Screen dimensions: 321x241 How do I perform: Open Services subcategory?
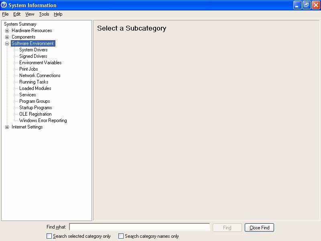tap(27, 95)
